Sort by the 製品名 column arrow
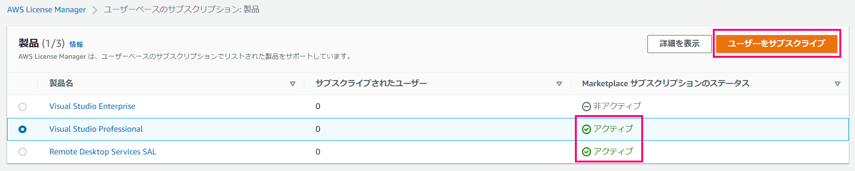Image resolution: width=855 pixels, height=171 pixels. 292,84
